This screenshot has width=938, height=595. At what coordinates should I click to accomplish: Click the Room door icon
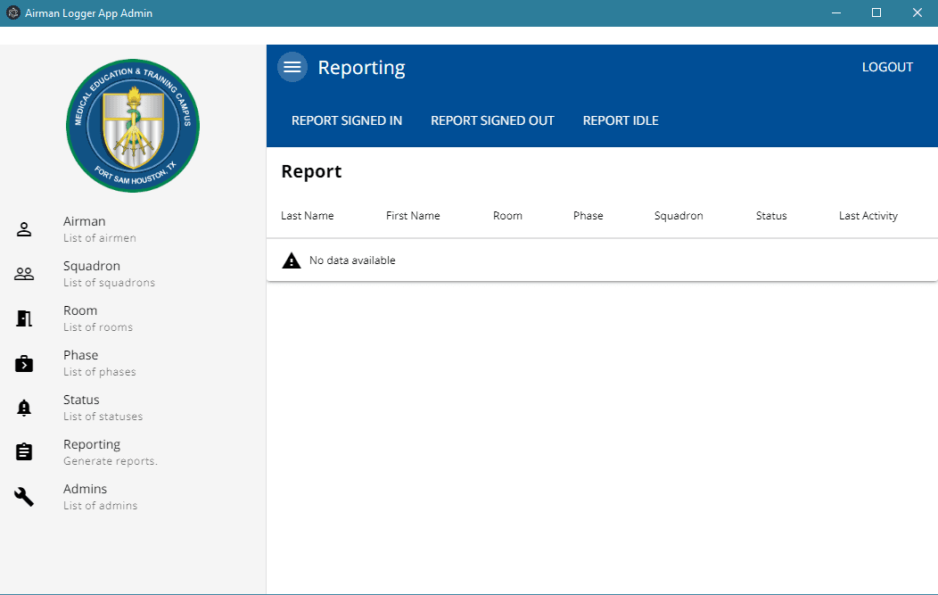tap(24, 318)
